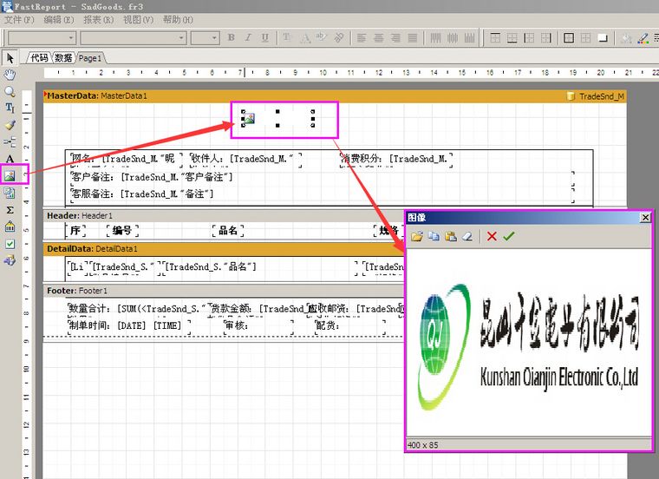Center text horizontally

pos(379,38)
